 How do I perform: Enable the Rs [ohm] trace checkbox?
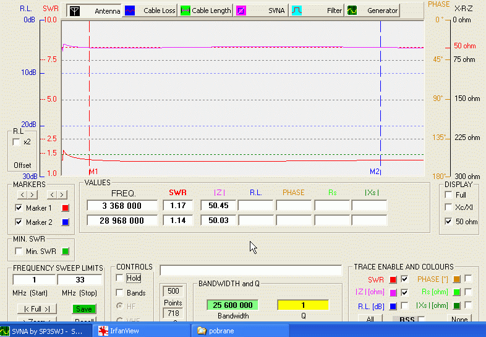[468, 292]
